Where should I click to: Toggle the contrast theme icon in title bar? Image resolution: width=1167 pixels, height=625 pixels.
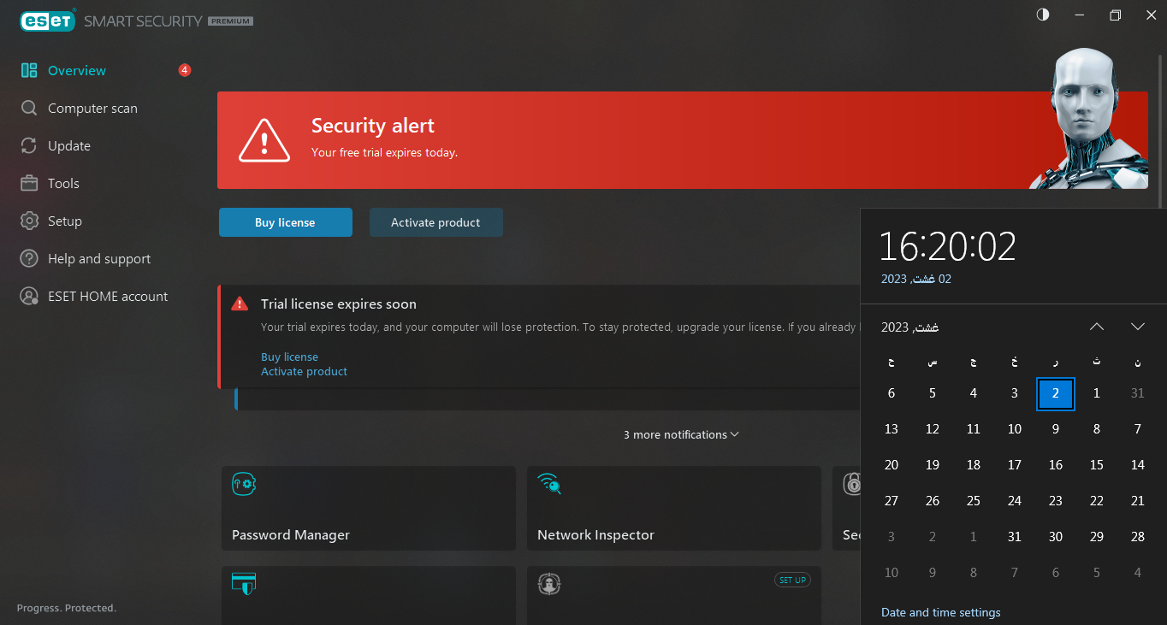(1042, 15)
